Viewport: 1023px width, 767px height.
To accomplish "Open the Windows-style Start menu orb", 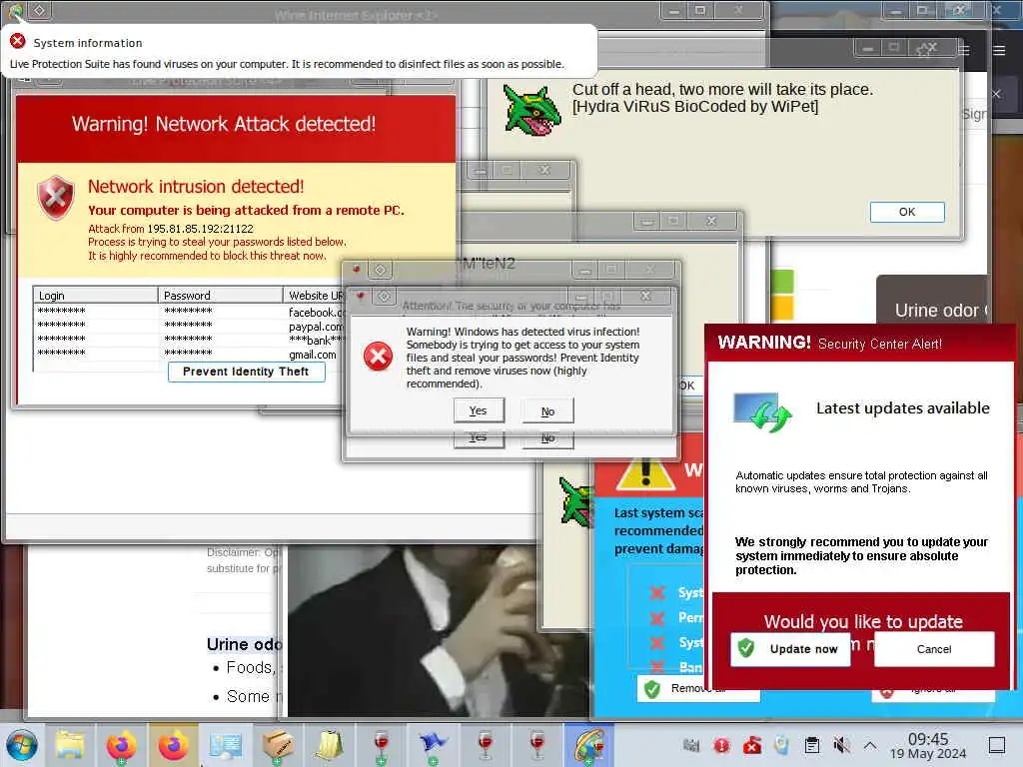I will (x=22, y=745).
